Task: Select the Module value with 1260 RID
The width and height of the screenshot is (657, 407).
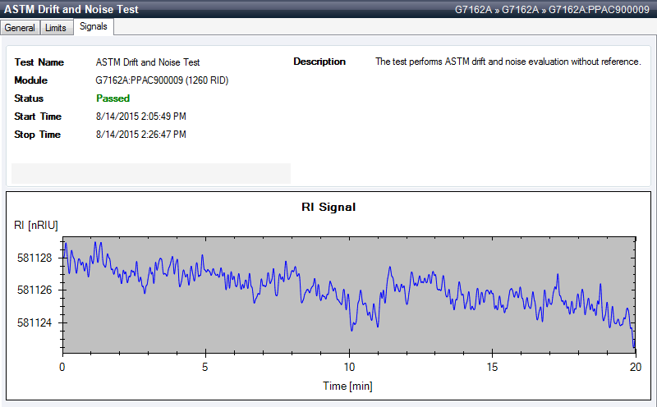Action: click(x=159, y=80)
